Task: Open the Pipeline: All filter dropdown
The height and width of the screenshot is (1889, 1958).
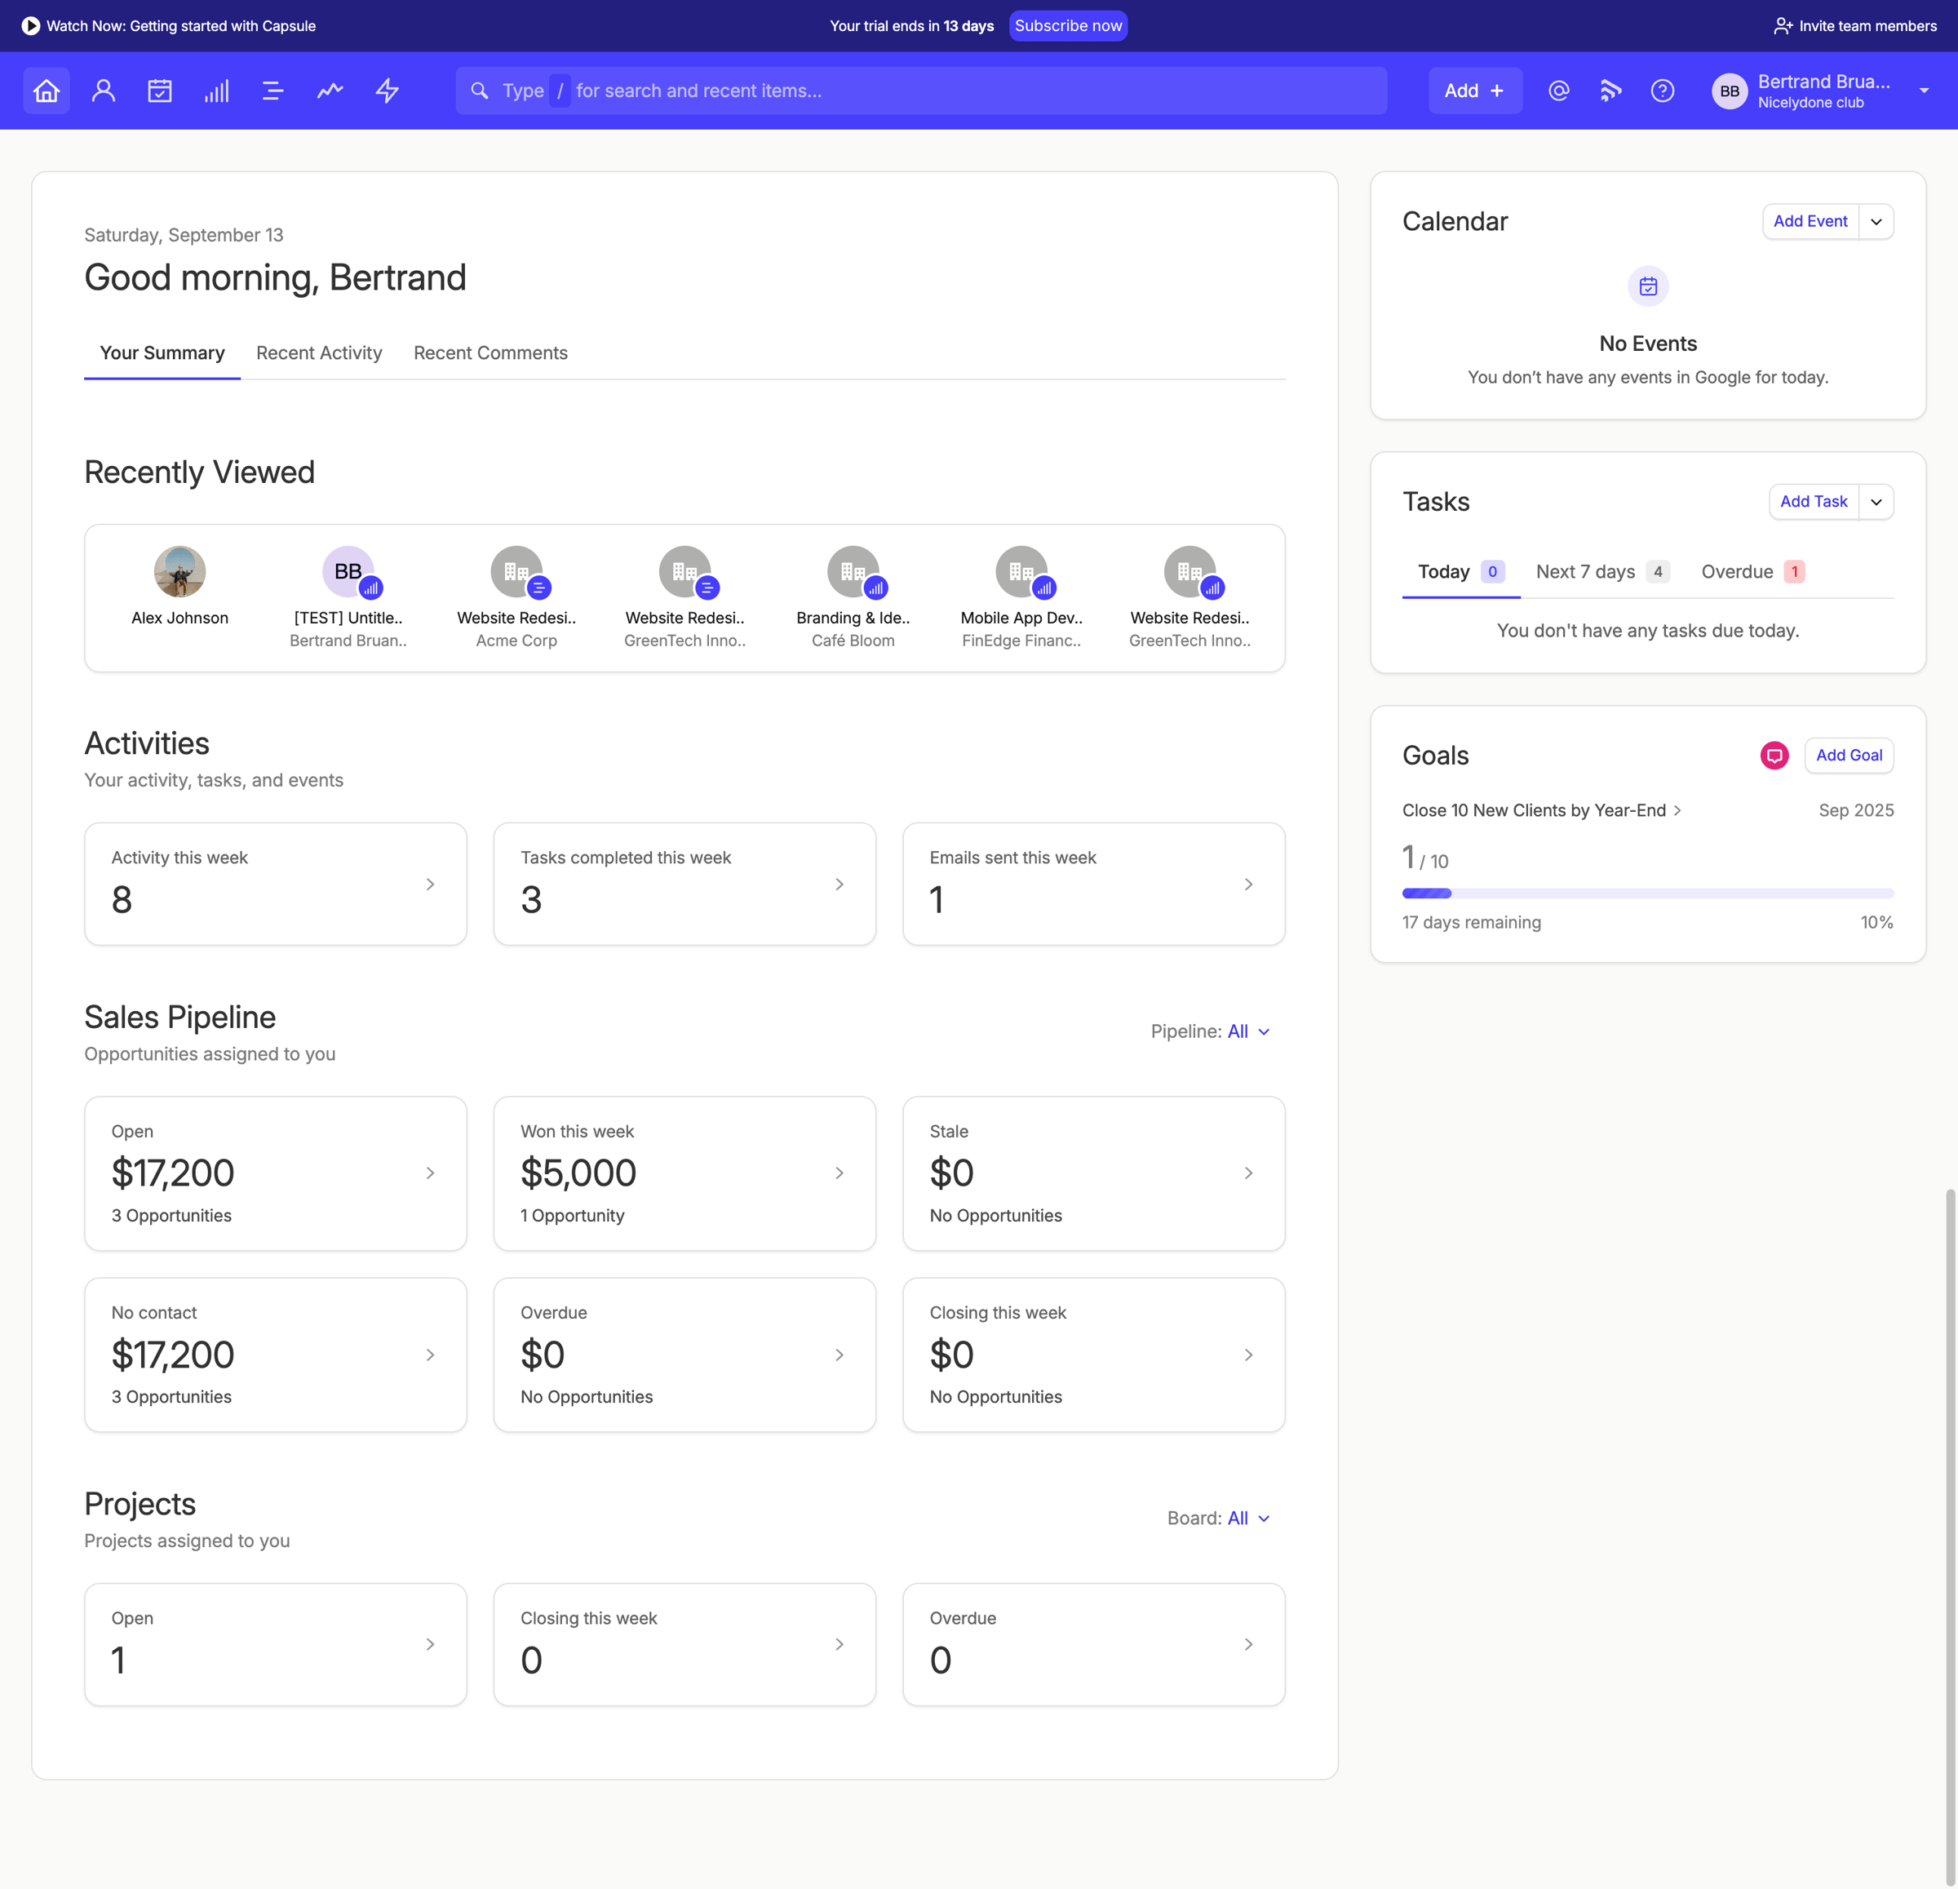Action: (x=1211, y=1031)
